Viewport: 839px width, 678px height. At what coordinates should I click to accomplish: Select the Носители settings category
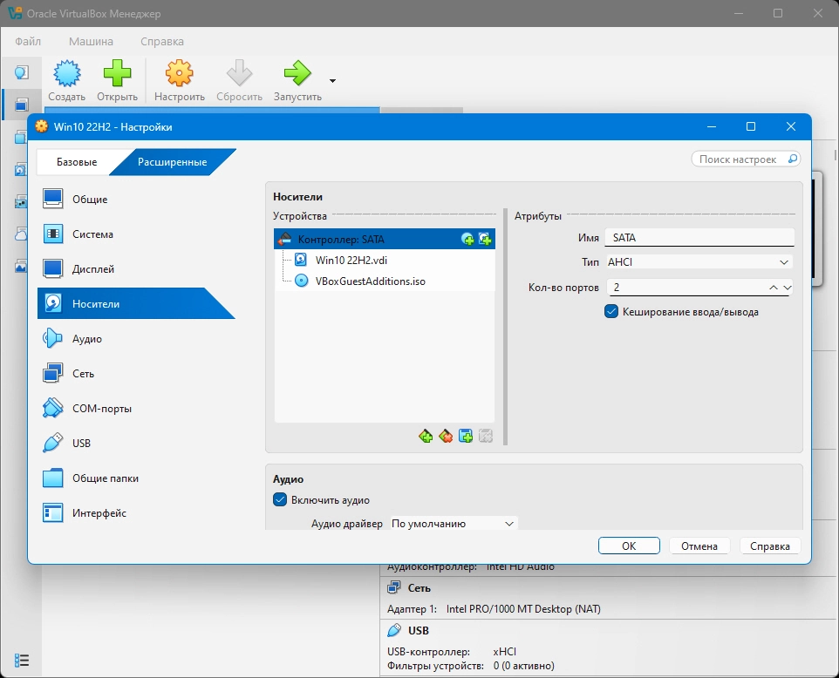coord(136,303)
